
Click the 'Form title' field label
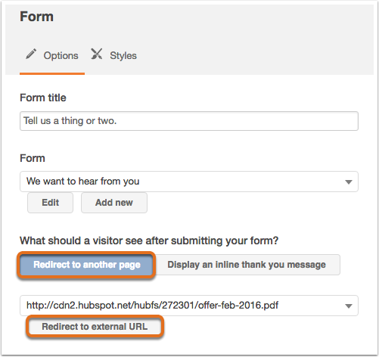[x=43, y=98]
